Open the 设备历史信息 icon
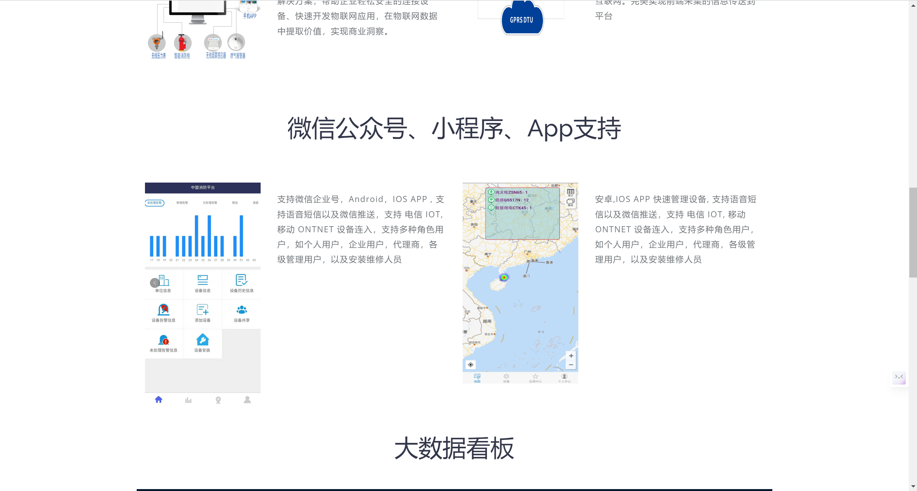The height and width of the screenshot is (491, 917). pyautogui.click(x=241, y=280)
